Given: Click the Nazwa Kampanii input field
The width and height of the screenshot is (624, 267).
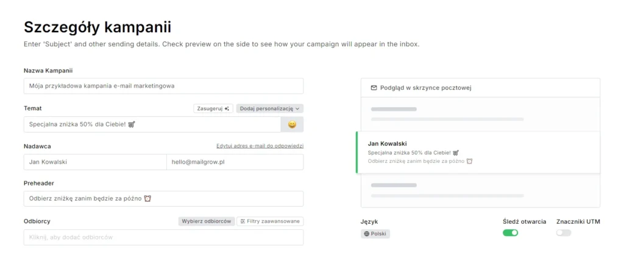Looking at the screenshot, I should [163, 86].
